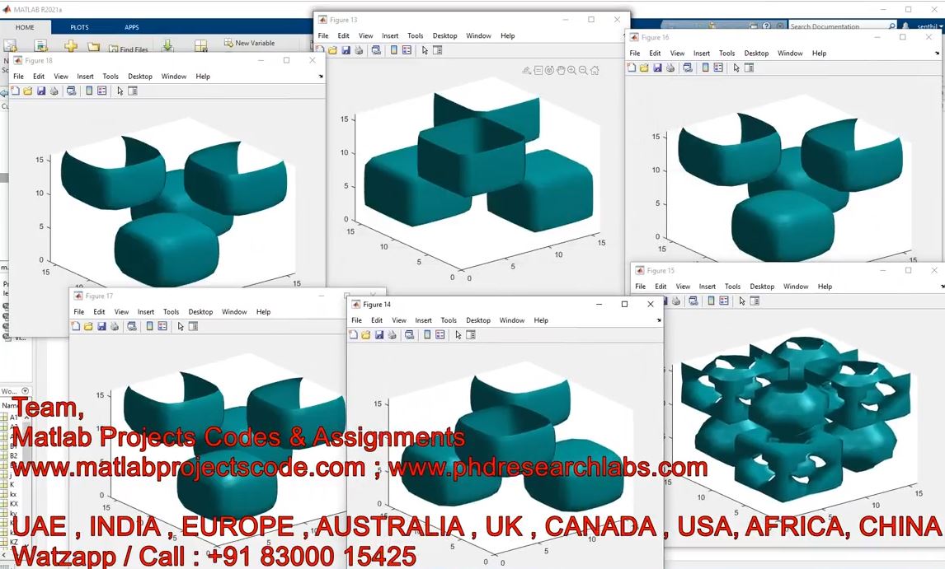Click the Search Documentation field
Screen dimensions: 945x569
pos(842,26)
